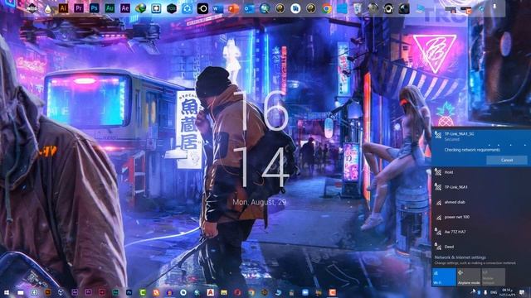The height and width of the screenshot is (298, 531).
Task: Click the microphone icon in the system tray
Action: (485, 292)
